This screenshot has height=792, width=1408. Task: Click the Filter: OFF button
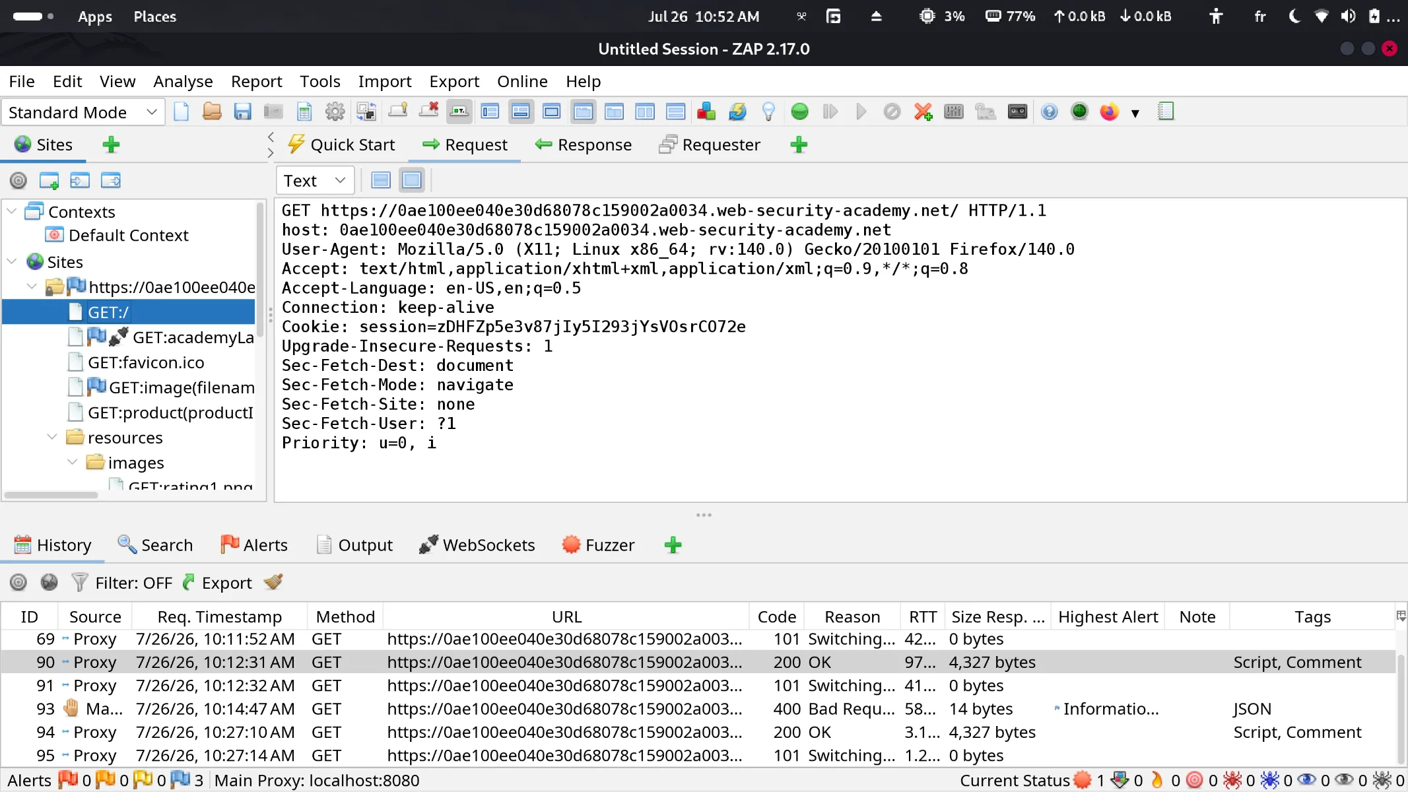pos(121,583)
